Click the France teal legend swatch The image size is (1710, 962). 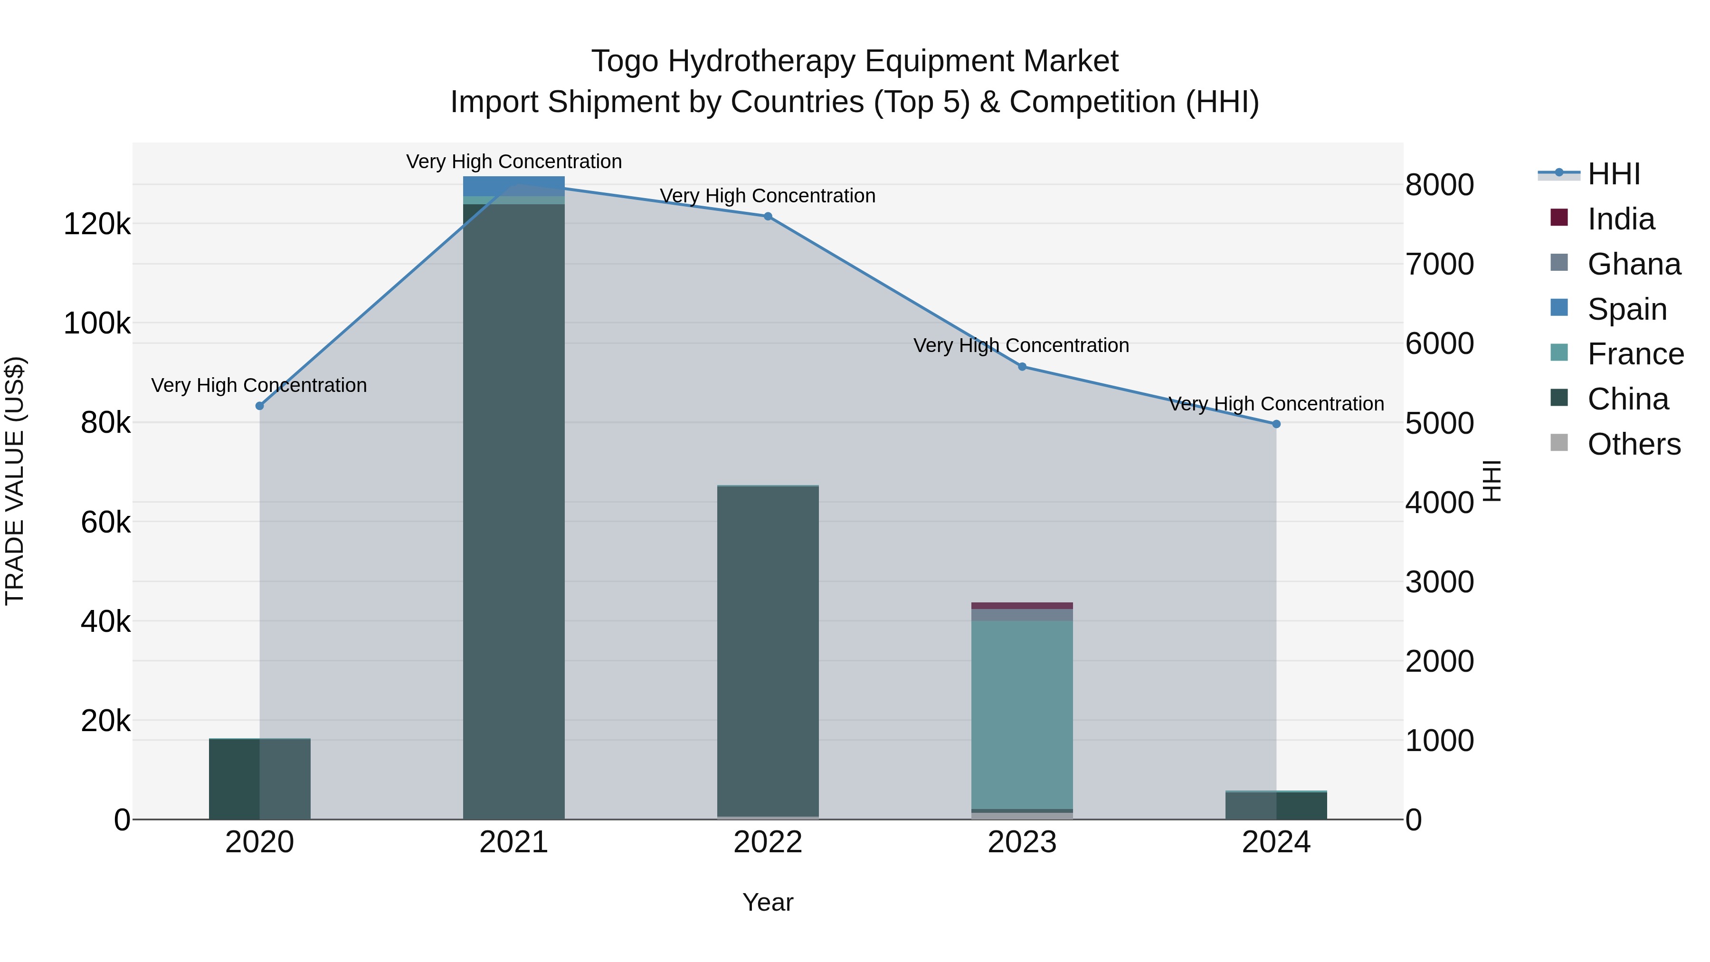(x=1558, y=352)
